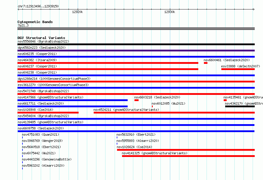Open nsv6075442 (Wu2021) label
263x180 pixels.
point(39,153)
